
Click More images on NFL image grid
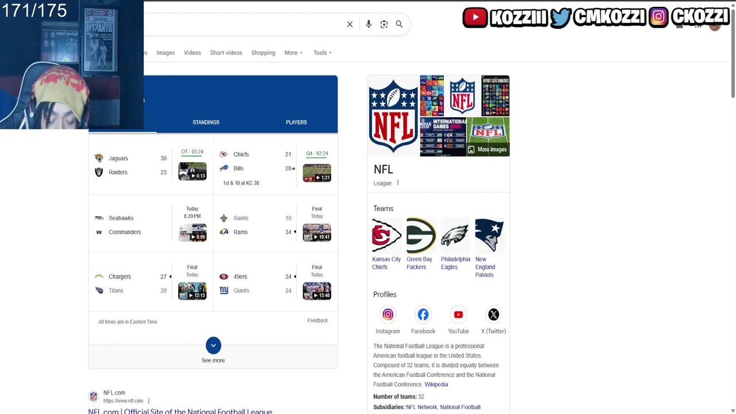(488, 149)
